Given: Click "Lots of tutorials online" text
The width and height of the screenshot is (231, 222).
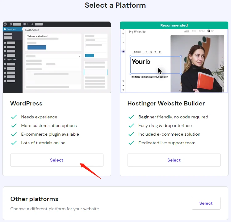Looking at the screenshot, I should pyautogui.click(x=43, y=143).
